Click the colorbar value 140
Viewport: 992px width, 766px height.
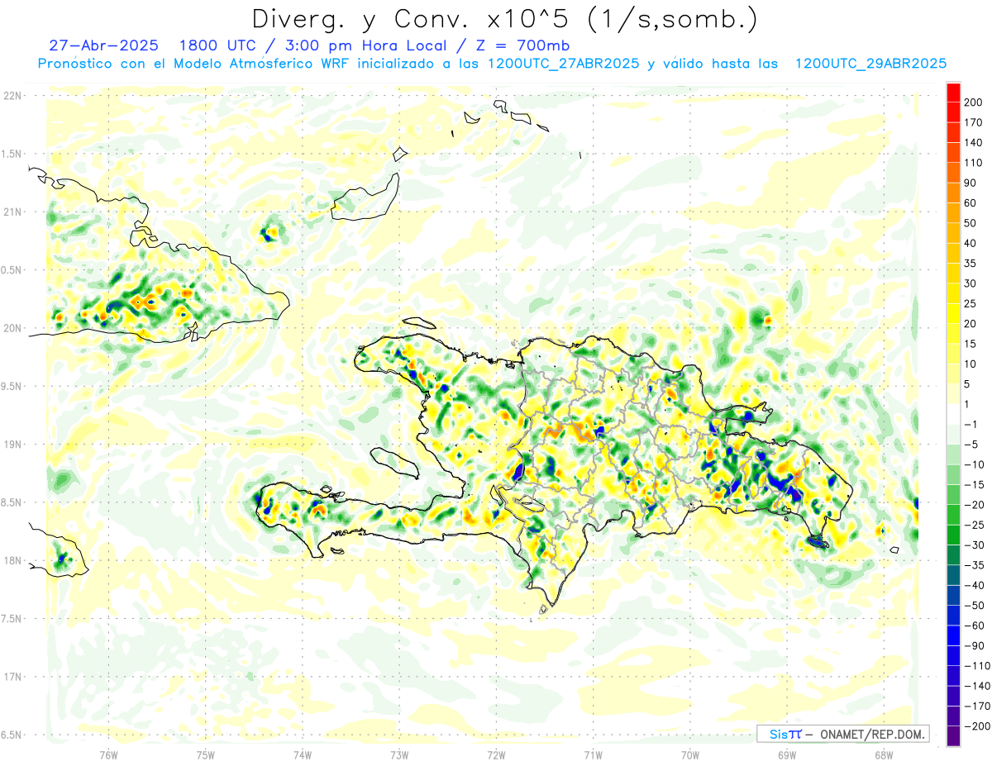[x=974, y=142]
